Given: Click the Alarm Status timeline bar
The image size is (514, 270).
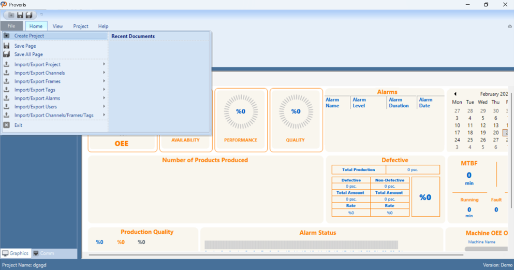Looking at the screenshot, I should pyautogui.click(x=301, y=245).
